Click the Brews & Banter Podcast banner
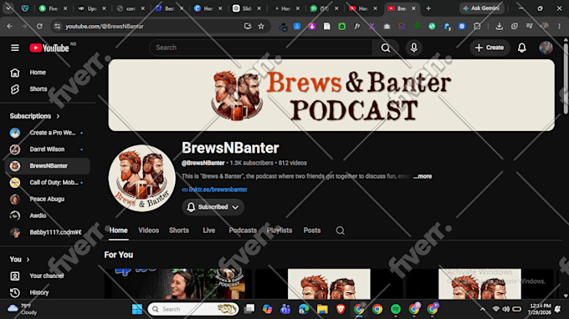Image resolution: width=569 pixels, height=319 pixels. point(331,95)
